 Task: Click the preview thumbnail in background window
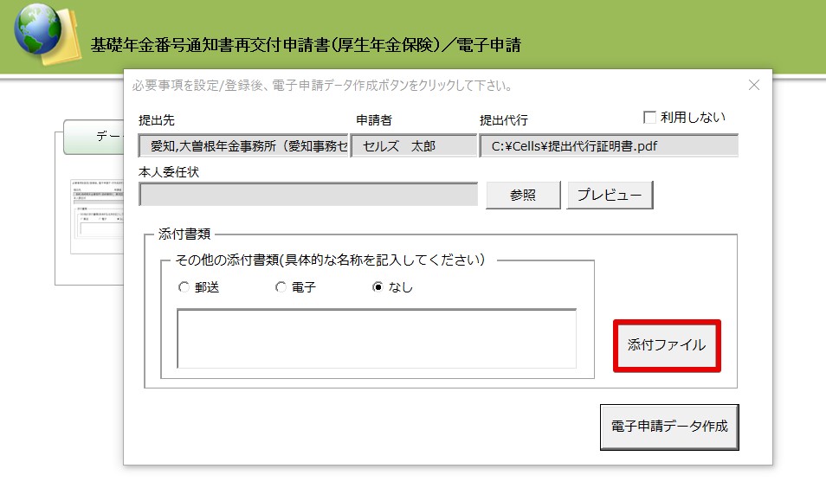point(97,217)
